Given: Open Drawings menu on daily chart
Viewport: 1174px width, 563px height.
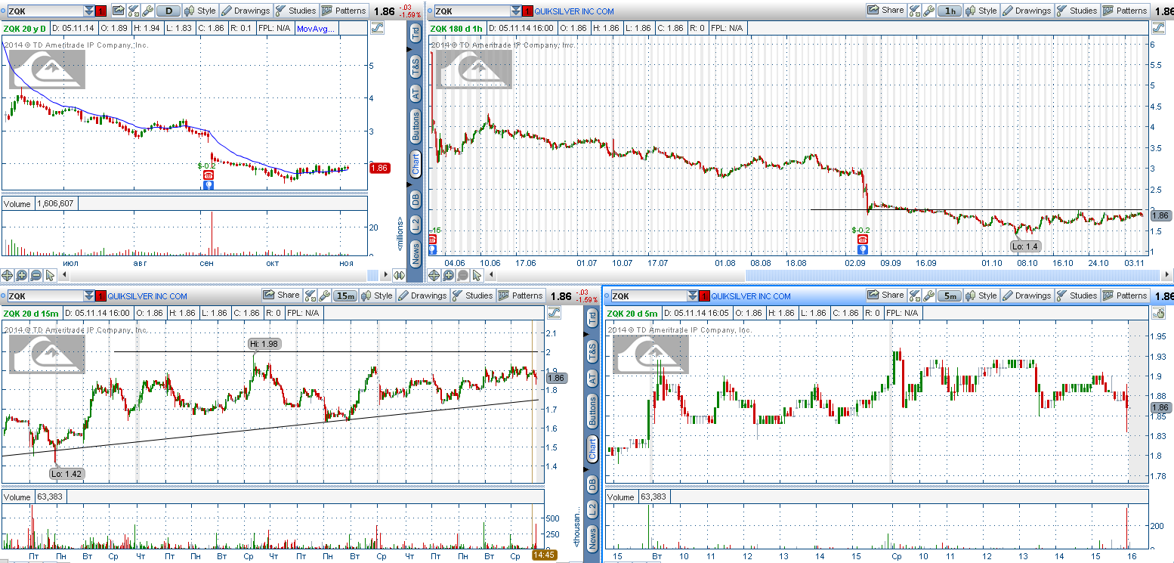Looking at the screenshot, I should (246, 11).
